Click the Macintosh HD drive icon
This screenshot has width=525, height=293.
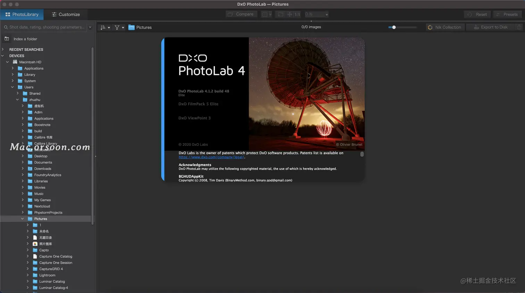15,62
